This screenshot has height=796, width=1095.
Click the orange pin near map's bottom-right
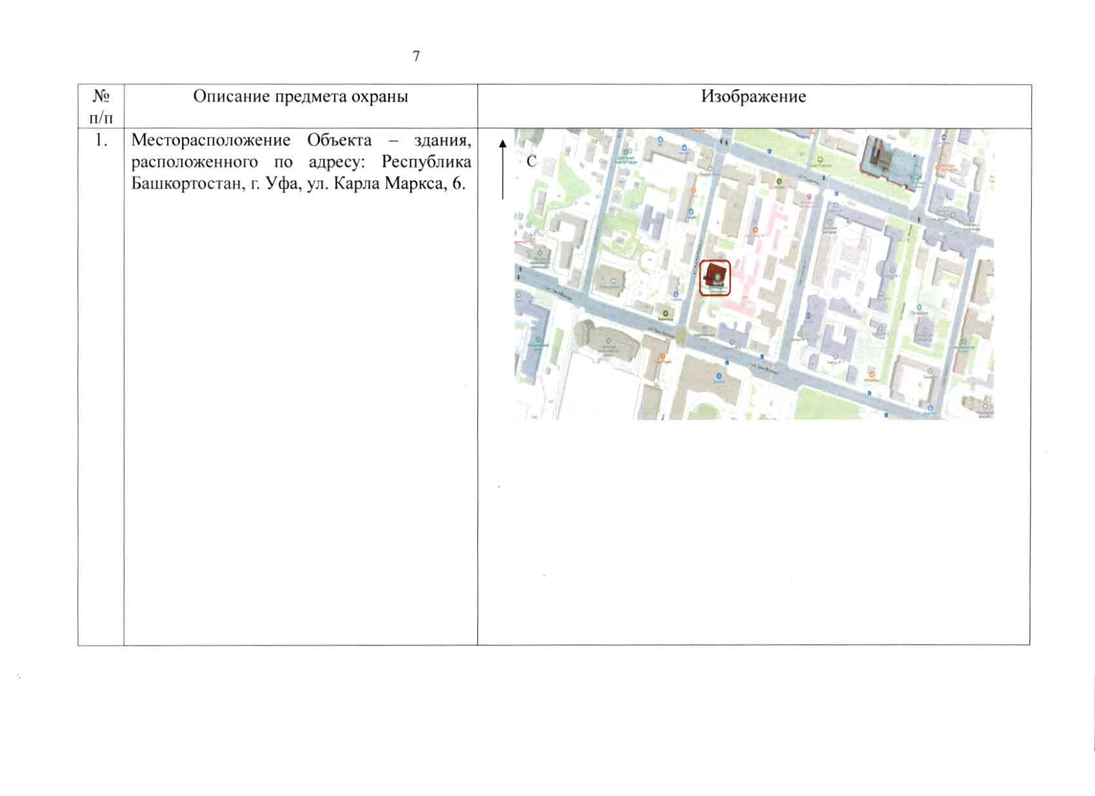(871, 375)
